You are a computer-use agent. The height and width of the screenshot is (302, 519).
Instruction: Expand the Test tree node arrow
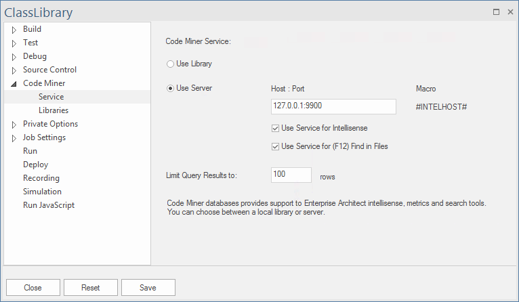click(14, 43)
